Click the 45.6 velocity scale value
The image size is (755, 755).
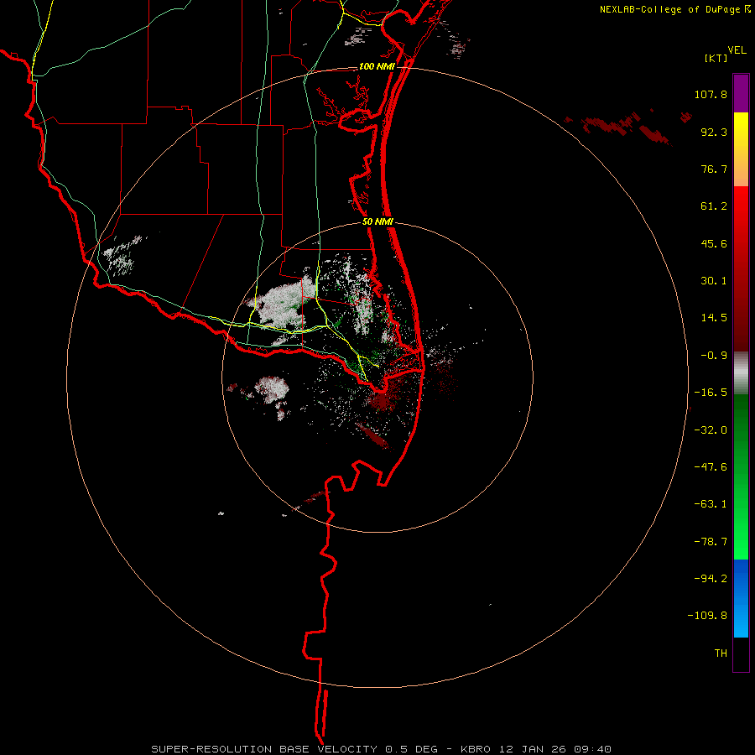point(714,243)
